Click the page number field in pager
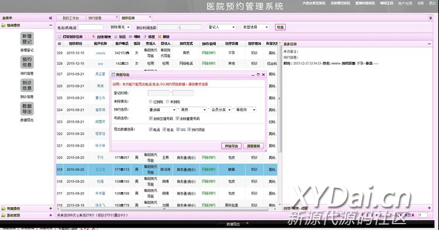Screen dimensions: 439x230 pos(423,215)
